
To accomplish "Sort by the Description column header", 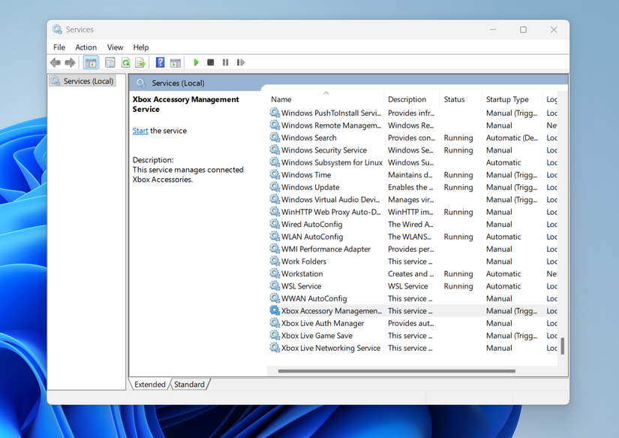I will coord(411,99).
